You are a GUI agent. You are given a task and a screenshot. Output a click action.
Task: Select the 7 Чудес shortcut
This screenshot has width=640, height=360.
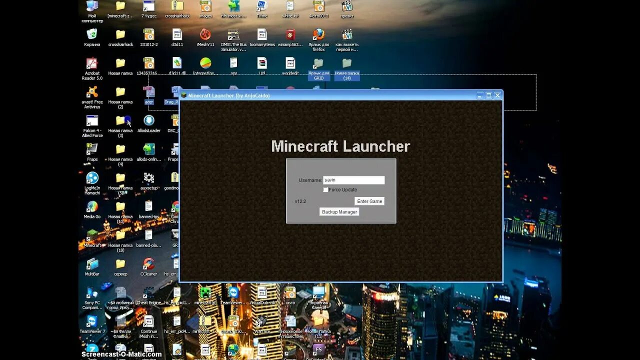(x=148, y=6)
